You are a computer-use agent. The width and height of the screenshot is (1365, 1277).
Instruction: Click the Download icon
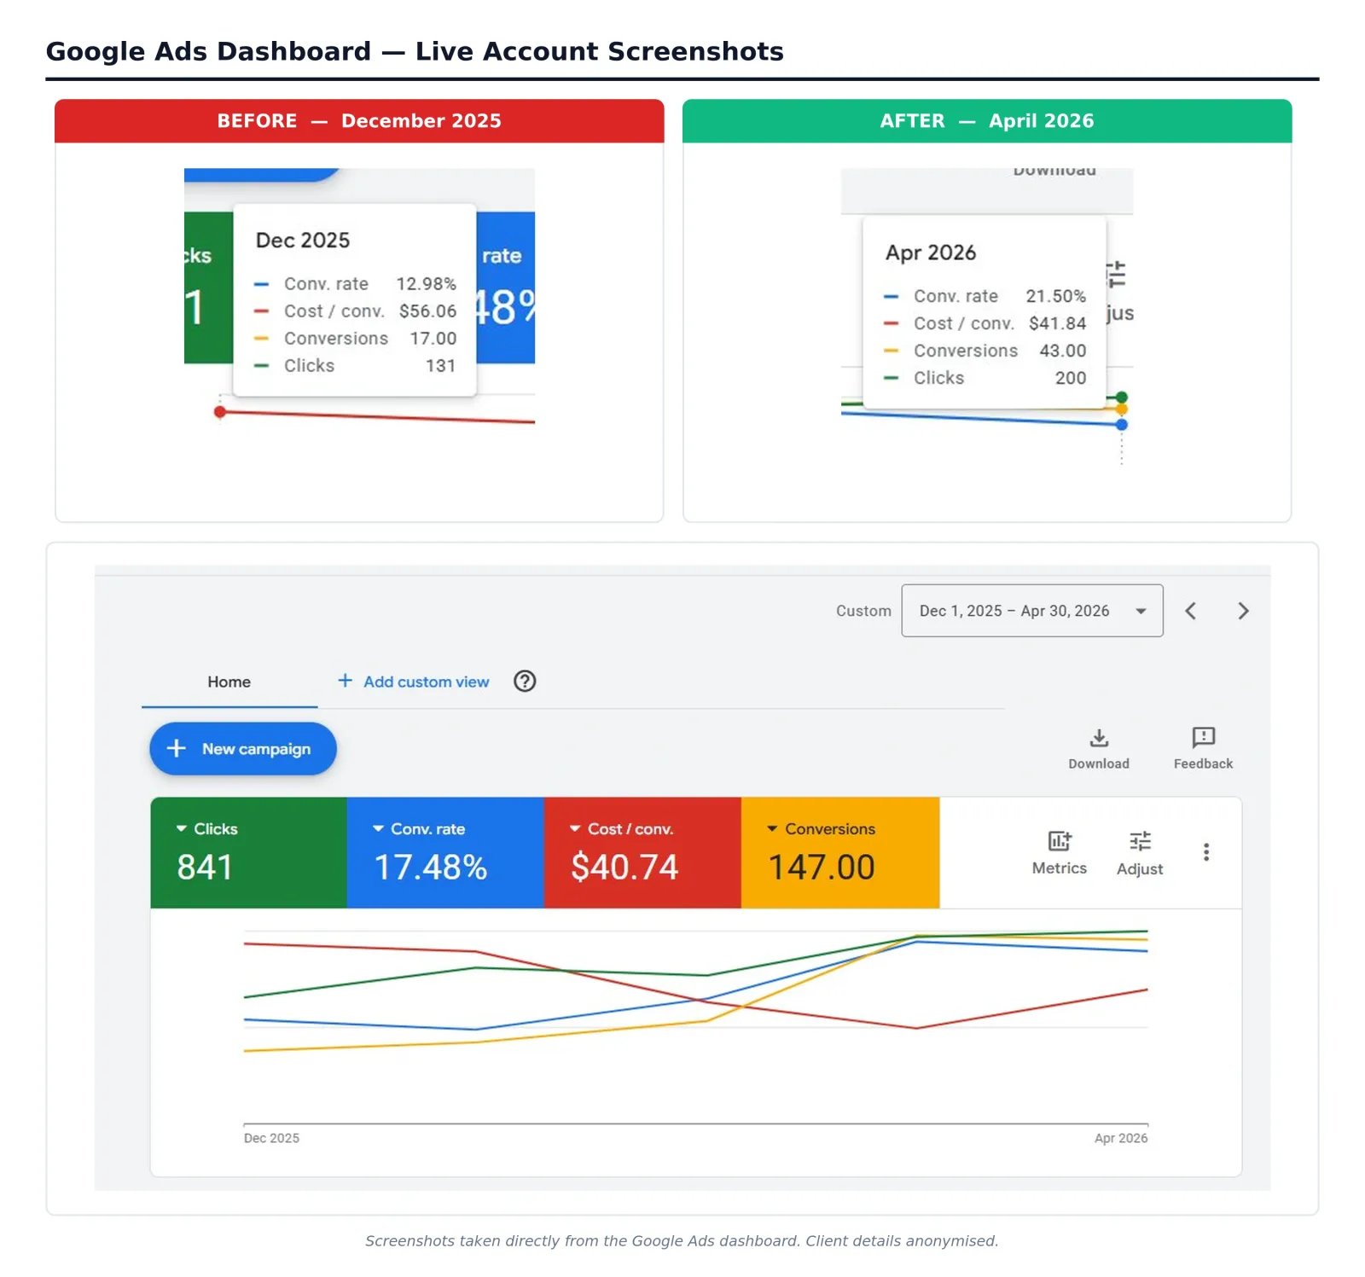pyautogui.click(x=1099, y=738)
